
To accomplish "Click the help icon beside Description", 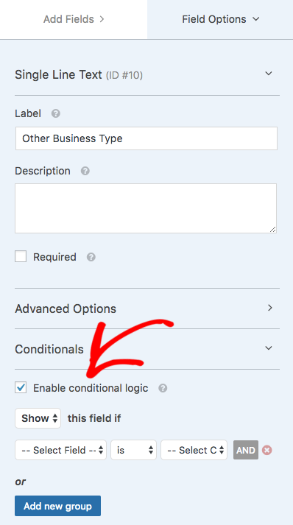I will [x=85, y=171].
